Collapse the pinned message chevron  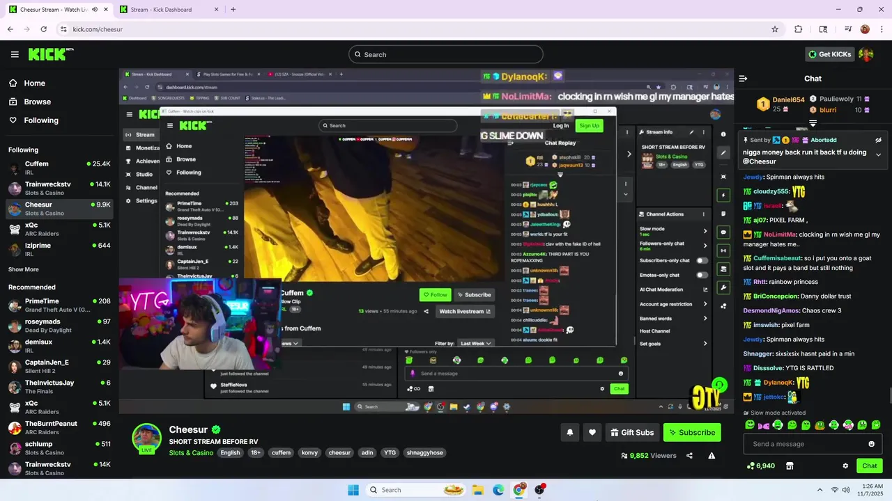(878, 154)
